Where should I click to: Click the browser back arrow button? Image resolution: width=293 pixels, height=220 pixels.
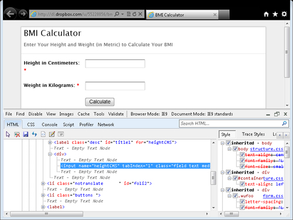click(10, 14)
